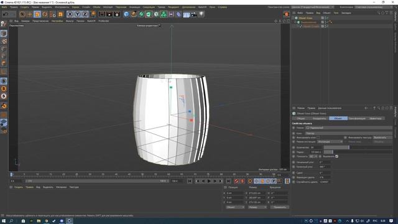Toggle visibility dots of Объект Клон row
Viewport: 398px width, 224px height.
pos(325,18)
